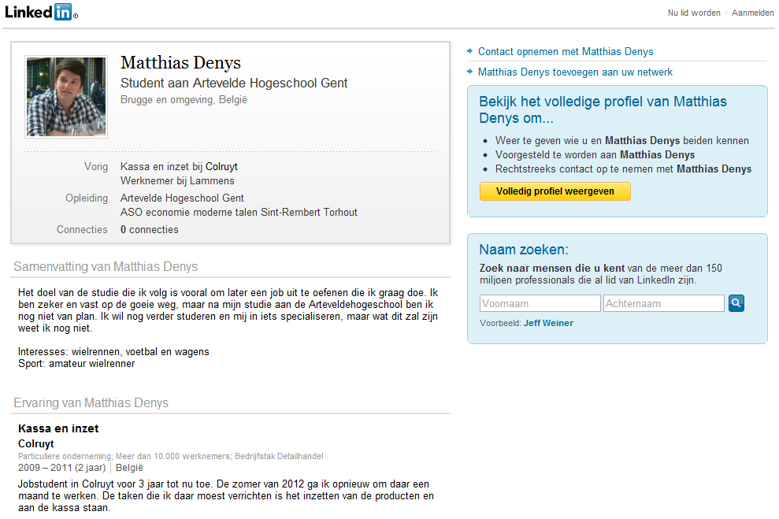
Task: Open the Jeff Weiner example link
Action: click(548, 324)
